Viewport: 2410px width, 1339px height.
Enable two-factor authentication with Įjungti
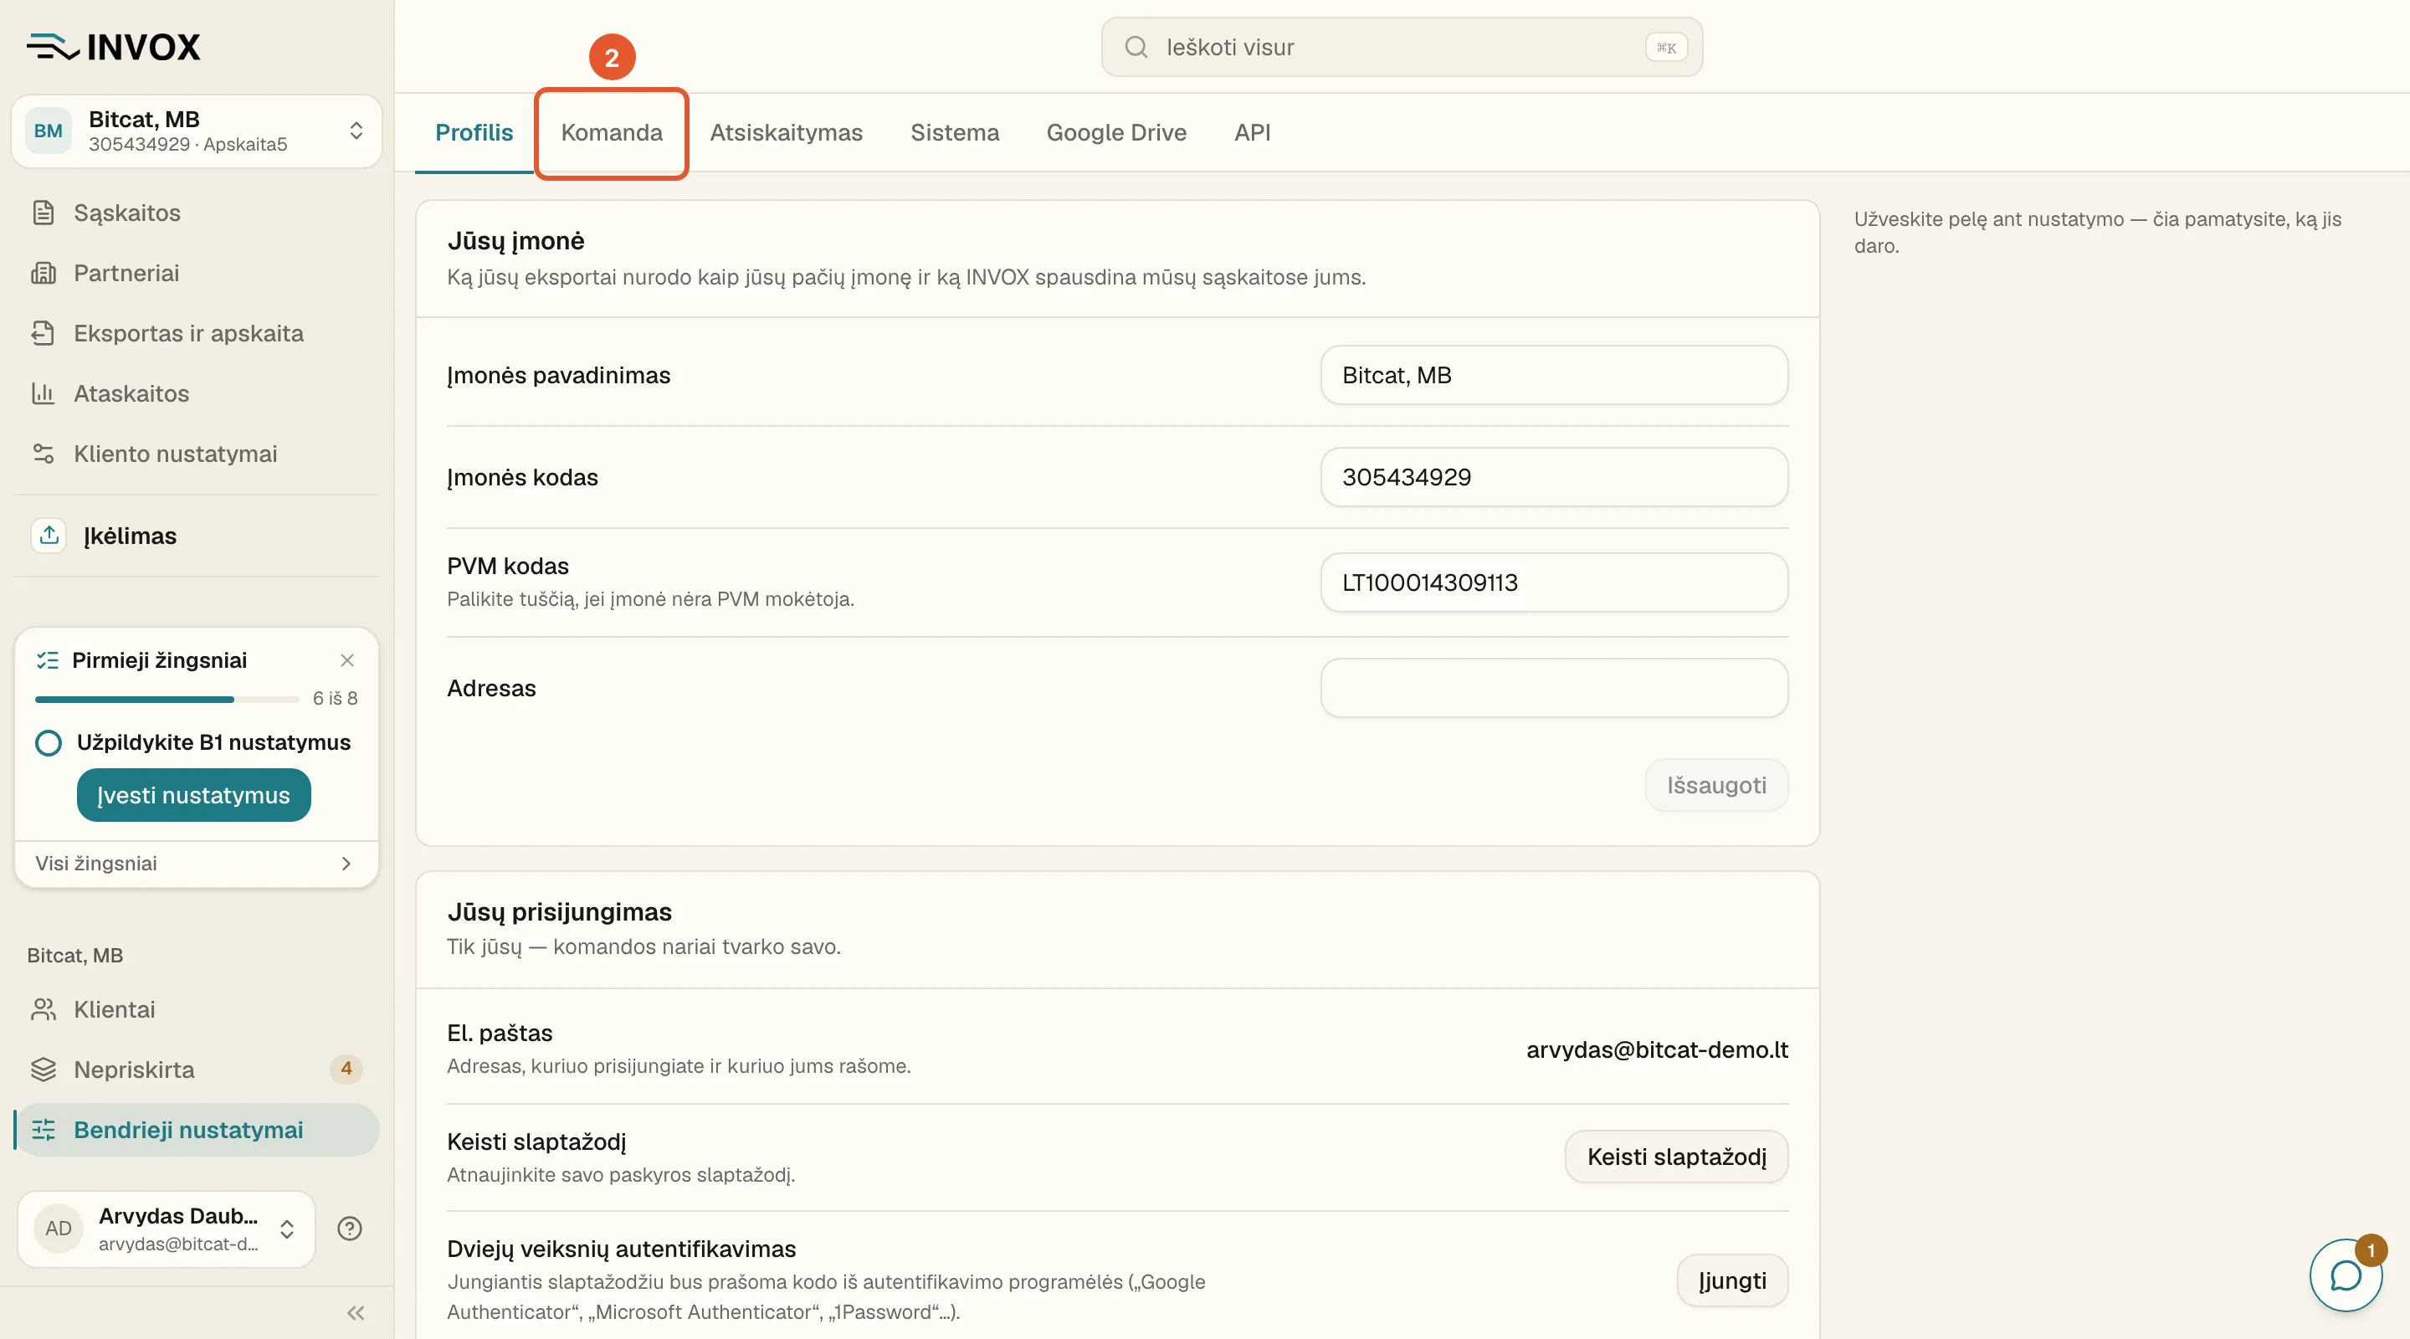click(1731, 1280)
